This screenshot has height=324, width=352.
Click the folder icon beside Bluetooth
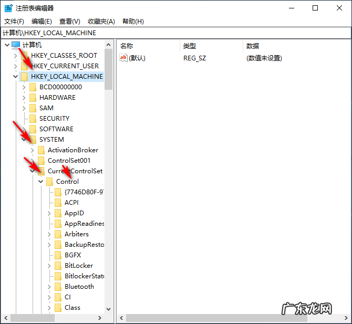click(x=58, y=287)
